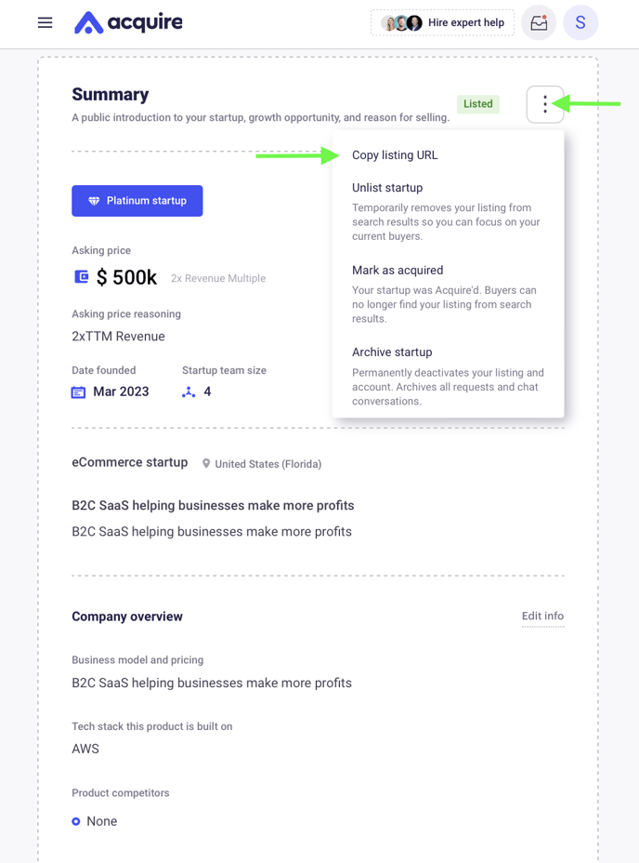The image size is (639, 863).
Task: Select the None product competitors radio bullet
Action: point(76,821)
